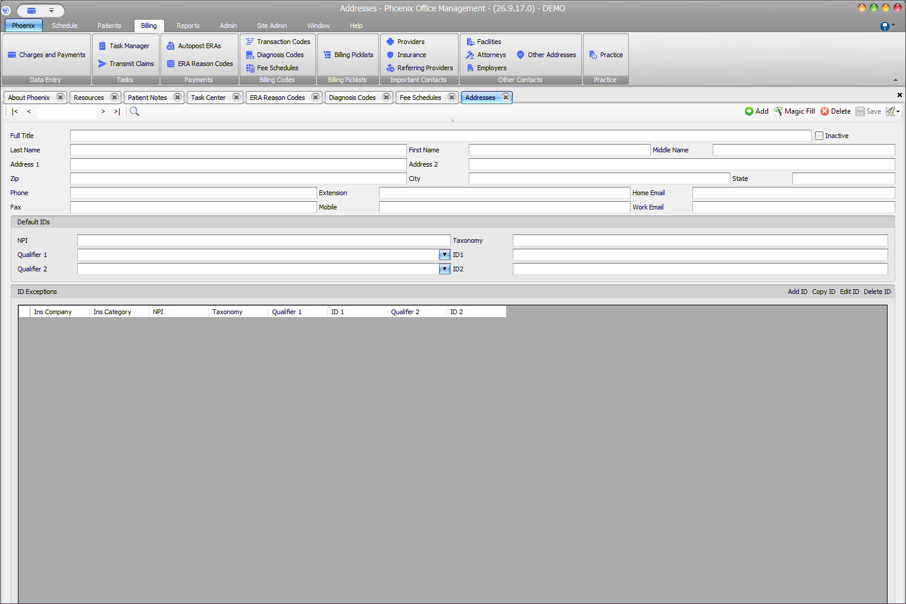The width and height of the screenshot is (906, 604).
Task: Open Charges and Payments
Action: tap(46, 55)
